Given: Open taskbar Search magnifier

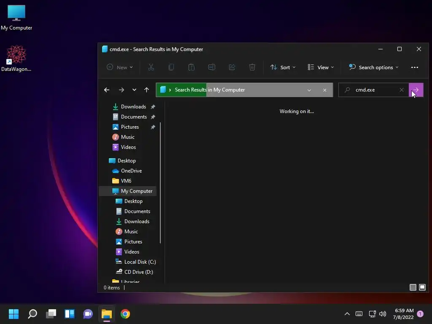Looking at the screenshot, I should click(32, 314).
